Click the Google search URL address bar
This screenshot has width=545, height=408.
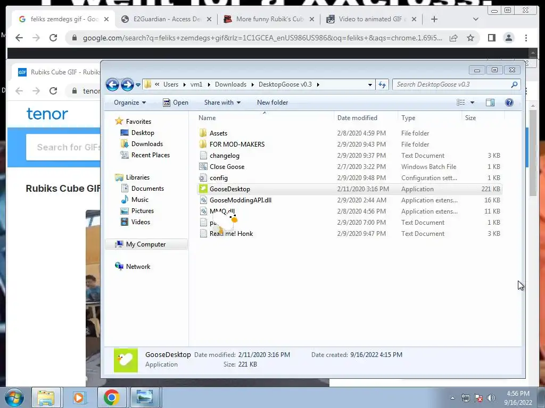(x=262, y=38)
